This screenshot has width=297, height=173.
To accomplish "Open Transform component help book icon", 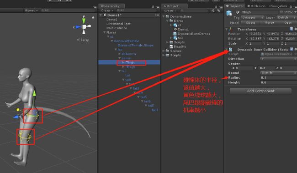I will [292, 29].
